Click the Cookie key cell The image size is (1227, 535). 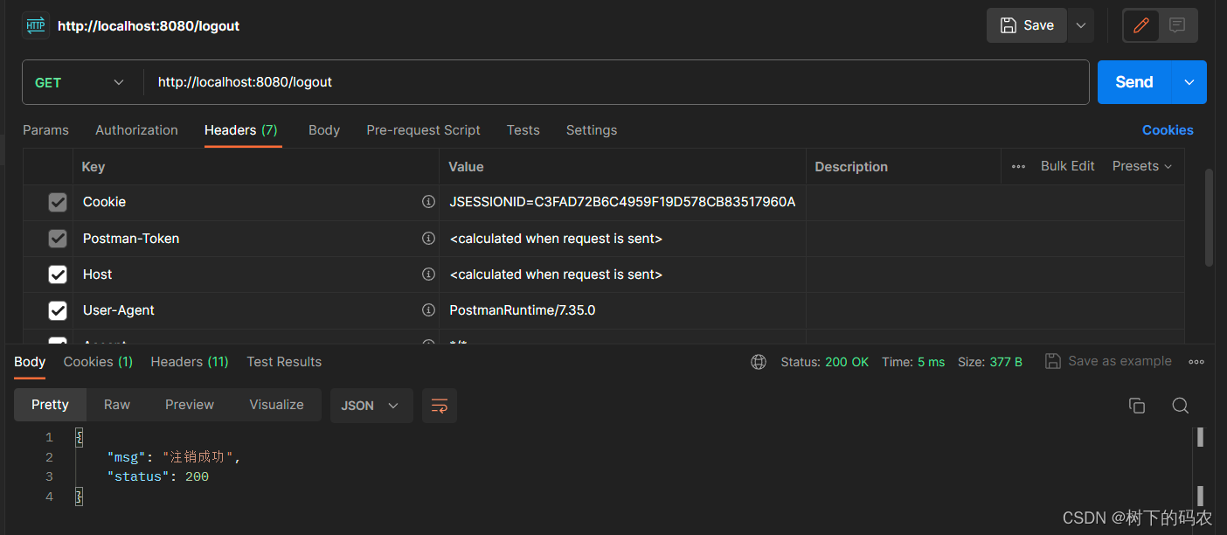(x=255, y=202)
